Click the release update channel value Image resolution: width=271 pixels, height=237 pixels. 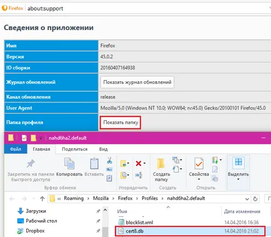coord(108,97)
